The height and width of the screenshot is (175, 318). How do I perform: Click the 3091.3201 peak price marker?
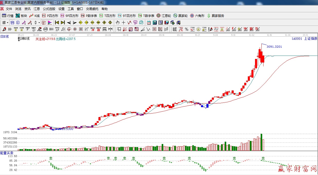click(x=274, y=47)
